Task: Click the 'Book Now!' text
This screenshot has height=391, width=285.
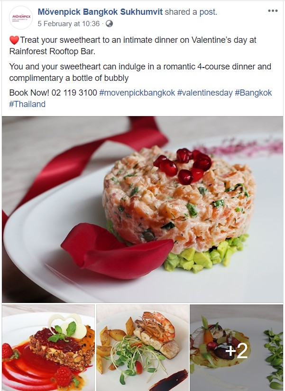Action: [x=29, y=93]
